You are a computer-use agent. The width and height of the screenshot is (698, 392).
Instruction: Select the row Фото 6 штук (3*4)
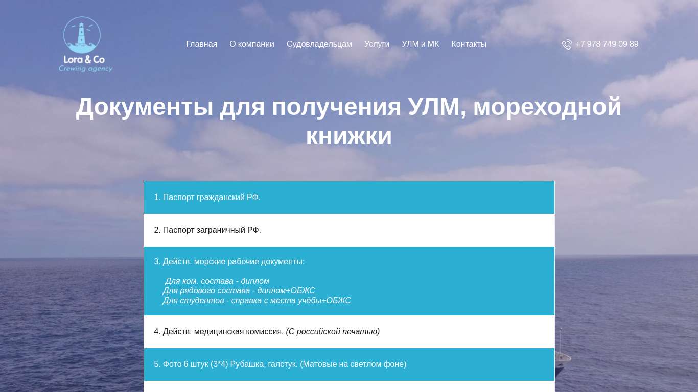click(x=280, y=364)
